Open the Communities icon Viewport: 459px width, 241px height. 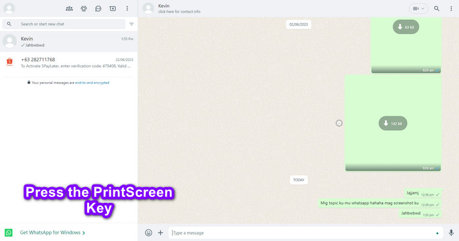[70, 9]
